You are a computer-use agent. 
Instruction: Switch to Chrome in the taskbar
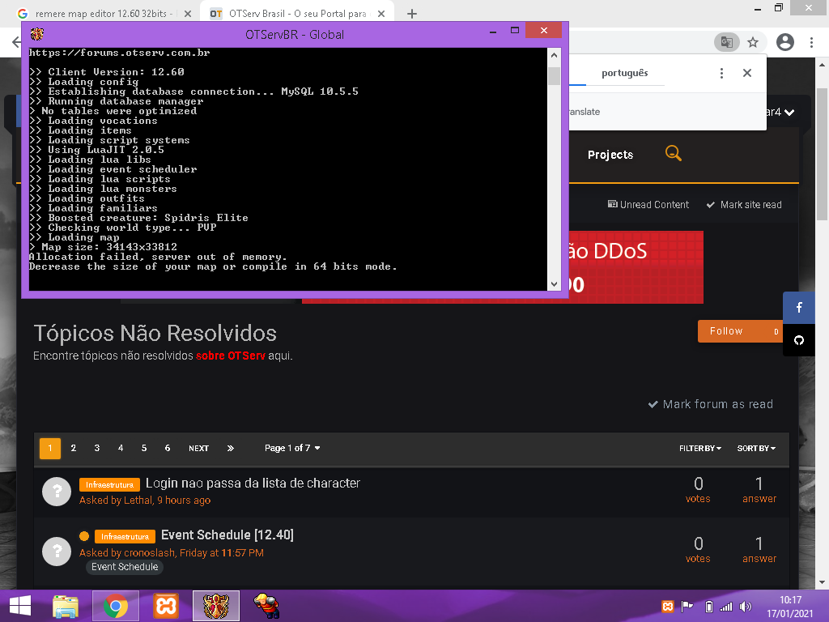pos(116,606)
